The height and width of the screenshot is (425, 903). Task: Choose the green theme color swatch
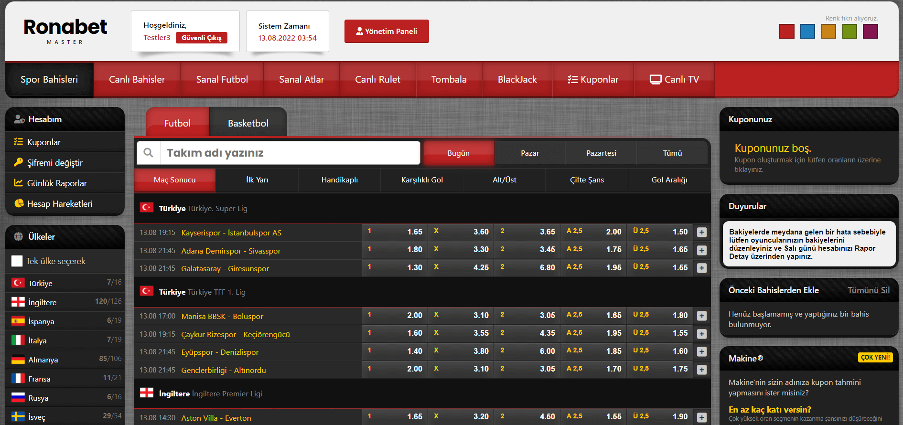pyautogui.click(x=849, y=32)
